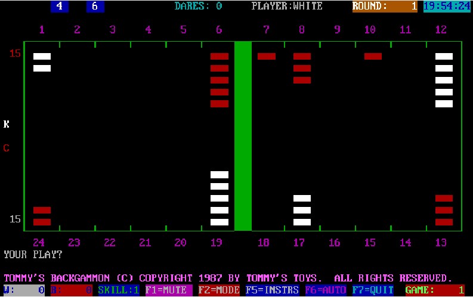Click the SKILL:1 level indicator
Screen dimensions: 473x297
118,290
